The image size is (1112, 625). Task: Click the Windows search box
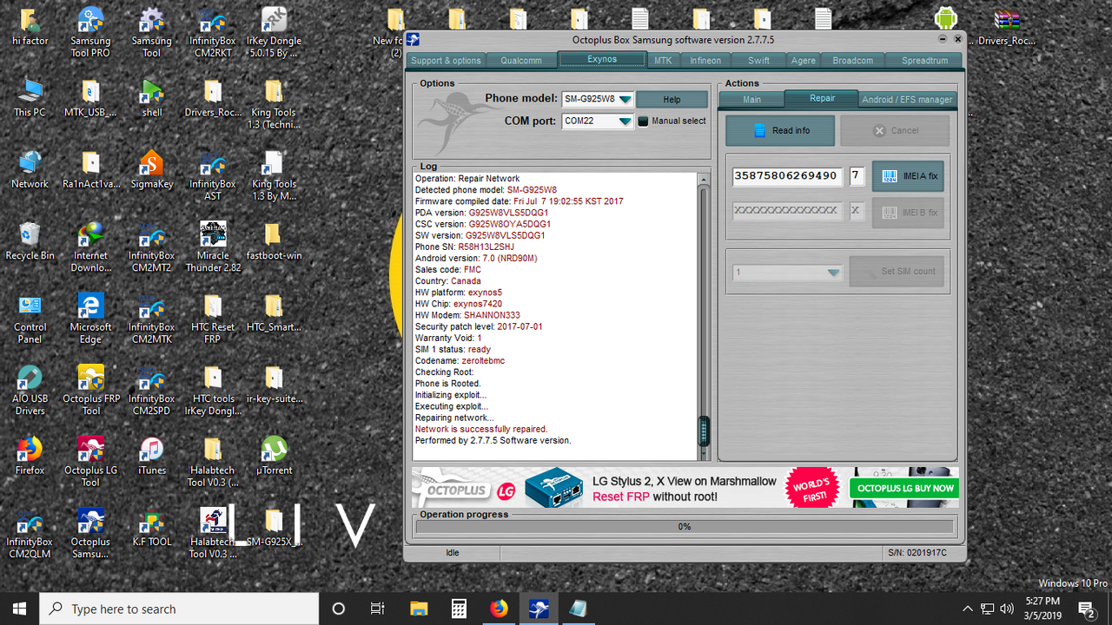tap(179, 609)
